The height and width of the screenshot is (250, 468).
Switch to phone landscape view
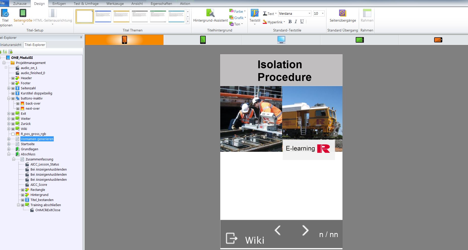point(438,40)
